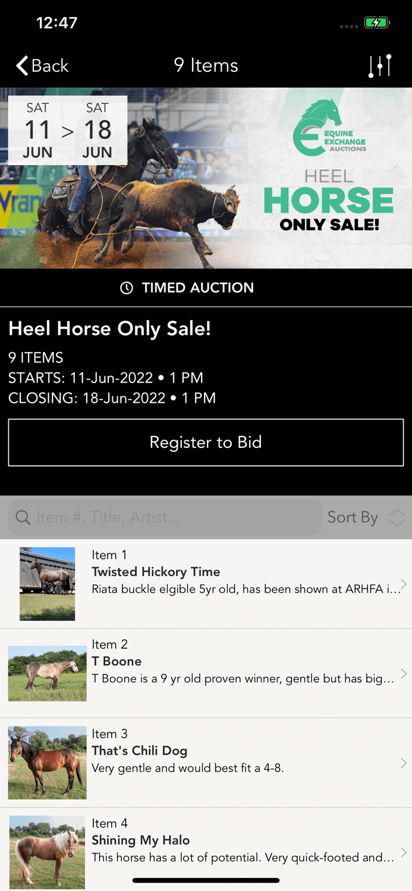Screen dimensions: 412x891
Task: Click the magnifying glass search icon
Action: point(23,517)
